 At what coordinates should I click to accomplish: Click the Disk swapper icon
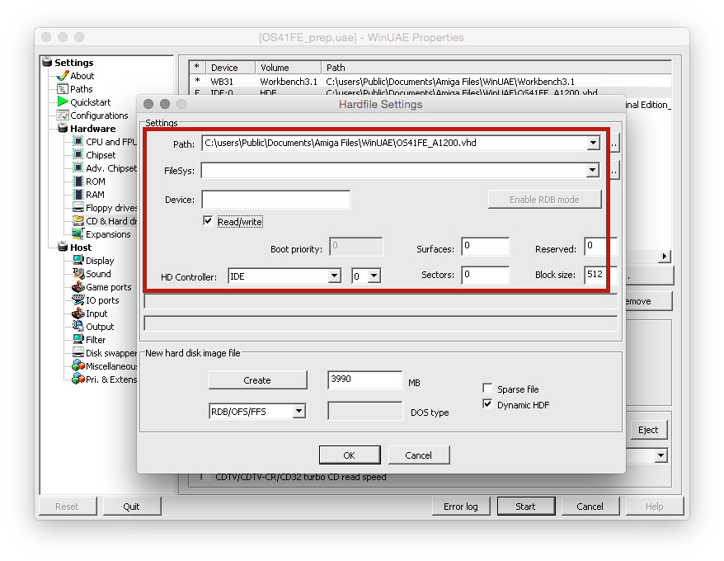click(x=78, y=352)
